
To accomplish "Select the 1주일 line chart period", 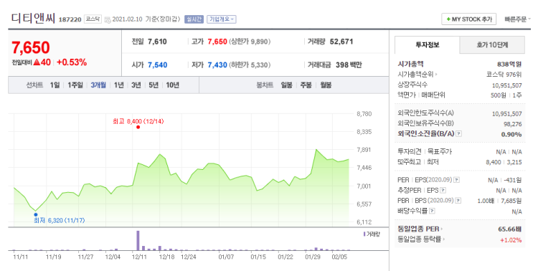I will (75, 85).
